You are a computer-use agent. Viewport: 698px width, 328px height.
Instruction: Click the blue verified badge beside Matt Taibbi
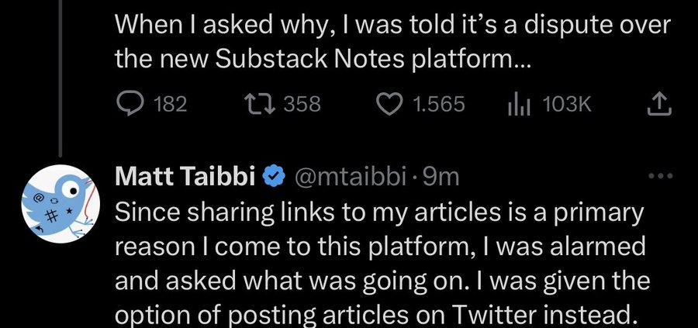tap(273, 178)
